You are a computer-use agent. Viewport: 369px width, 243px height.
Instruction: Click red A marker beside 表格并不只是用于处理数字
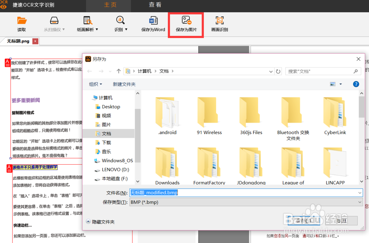(9, 168)
